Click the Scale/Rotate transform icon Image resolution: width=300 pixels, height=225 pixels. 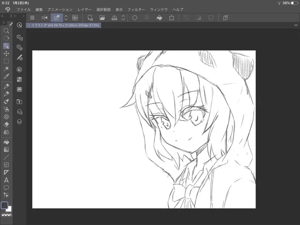[172, 18]
